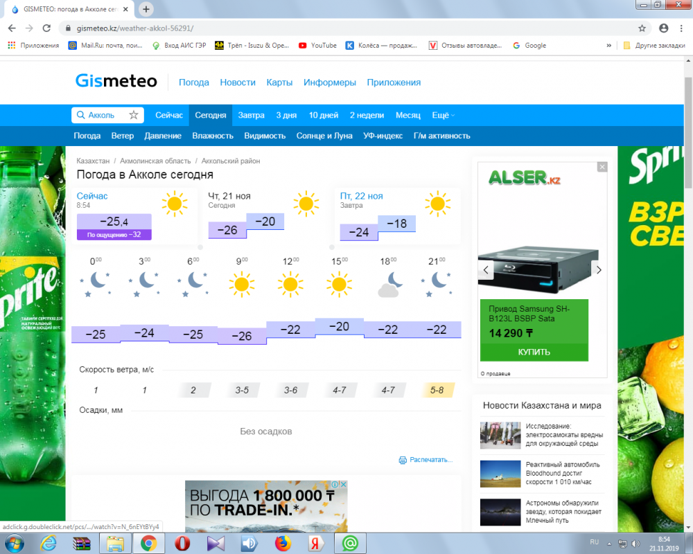The height and width of the screenshot is (554, 693).
Task: Jump to the Видимость section
Action: tap(265, 136)
